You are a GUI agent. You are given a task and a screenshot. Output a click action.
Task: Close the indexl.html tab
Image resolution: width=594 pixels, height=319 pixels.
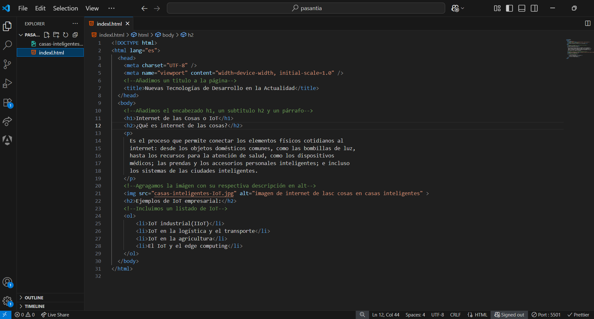128,23
